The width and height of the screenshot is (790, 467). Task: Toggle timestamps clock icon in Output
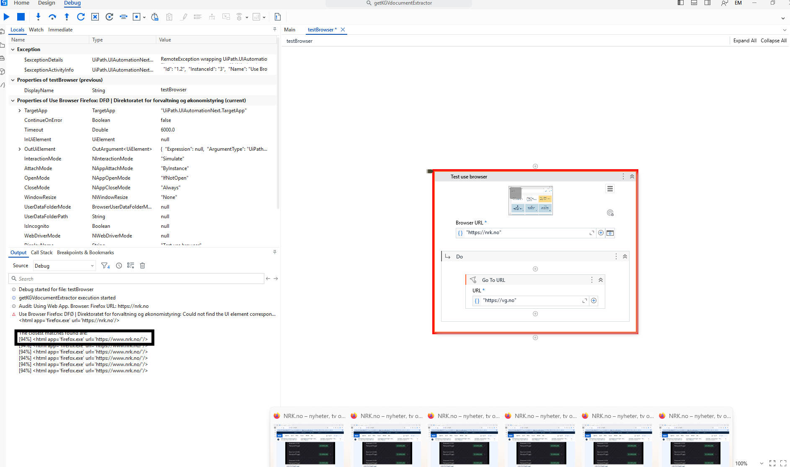[119, 266]
